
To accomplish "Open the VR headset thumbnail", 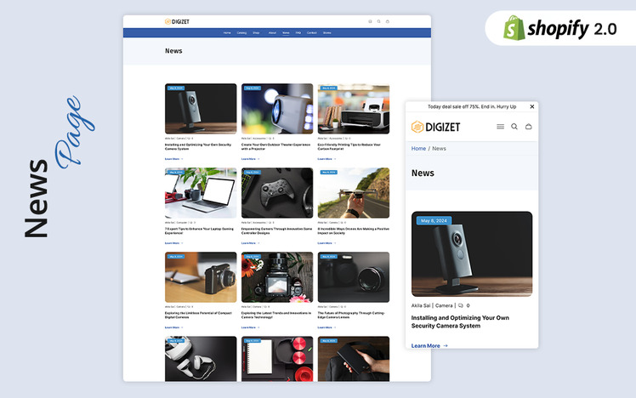I will (x=201, y=359).
